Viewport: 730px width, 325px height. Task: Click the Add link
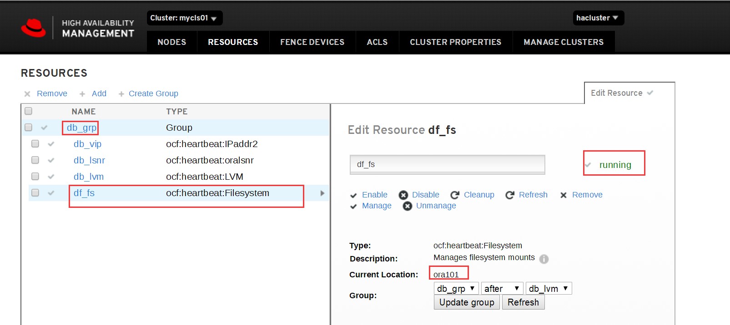tap(99, 94)
